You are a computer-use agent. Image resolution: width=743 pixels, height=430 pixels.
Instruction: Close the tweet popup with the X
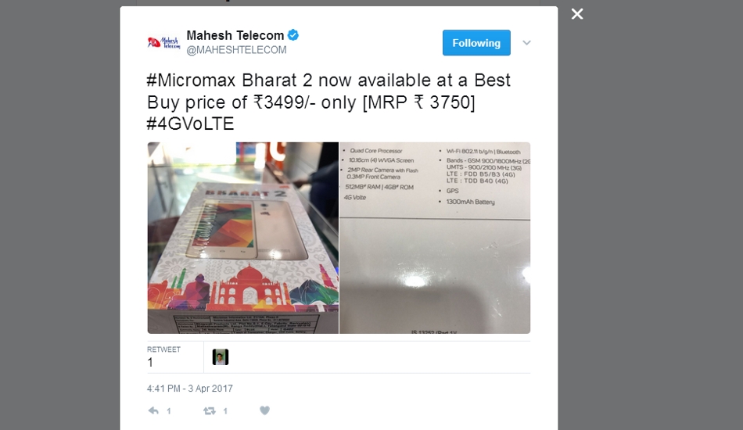click(x=577, y=14)
